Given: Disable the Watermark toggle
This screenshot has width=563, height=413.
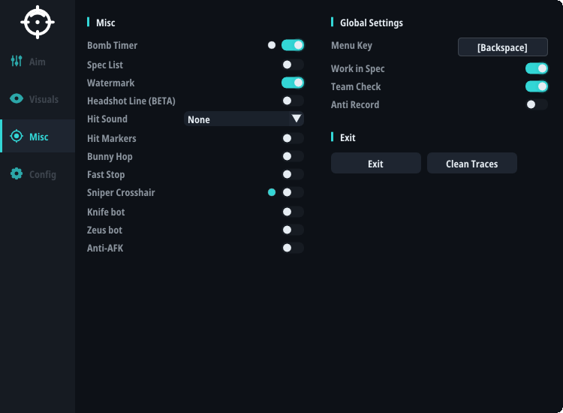Looking at the screenshot, I should (293, 83).
